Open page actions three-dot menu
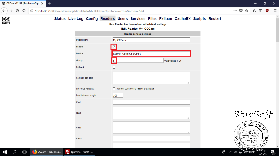The height and width of the screenshot is (156, 279). 235,11
